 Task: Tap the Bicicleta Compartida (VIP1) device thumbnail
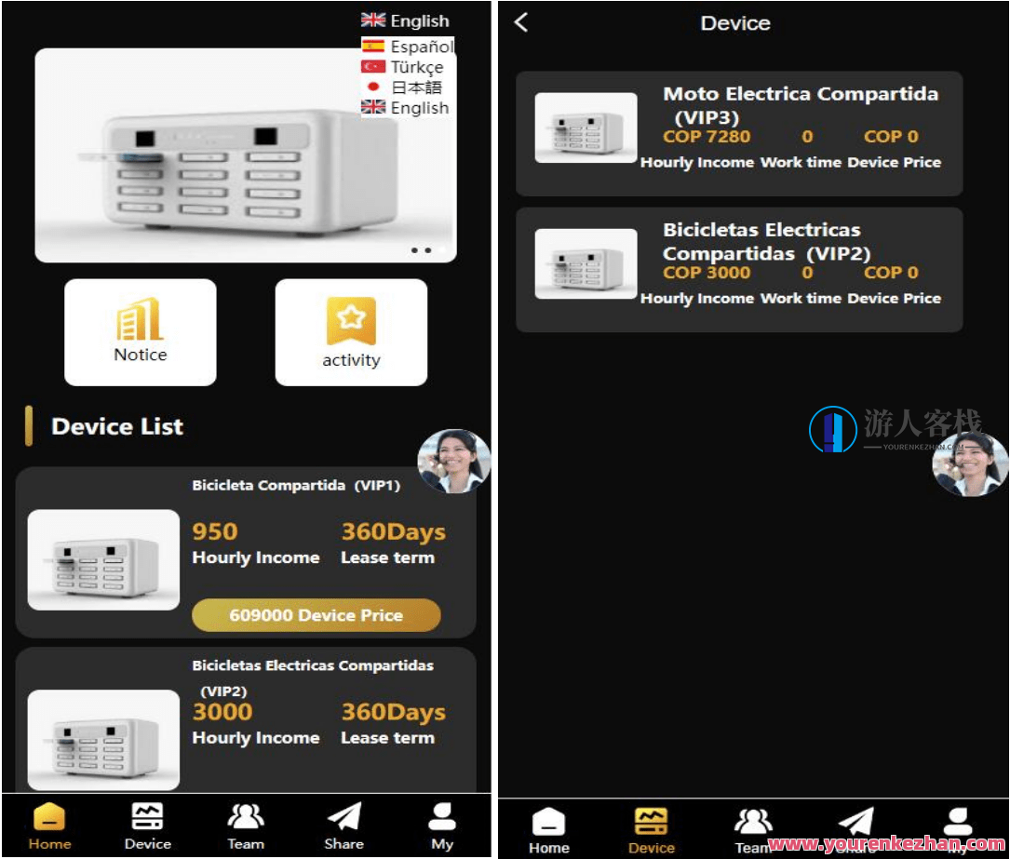tap(103, 559)
